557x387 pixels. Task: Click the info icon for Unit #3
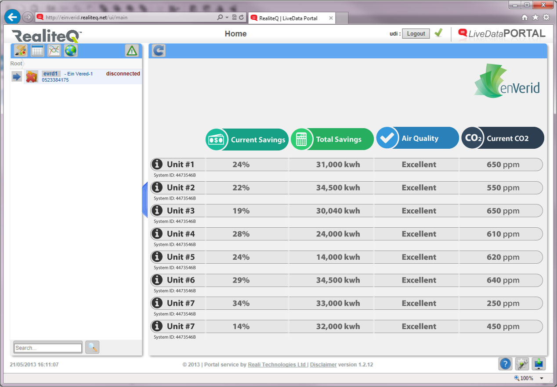(x=157, y=211)
